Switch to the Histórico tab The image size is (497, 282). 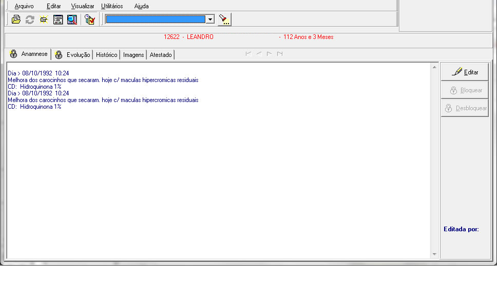[x=106, y=55]
